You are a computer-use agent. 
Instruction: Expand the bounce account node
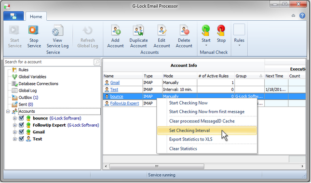point(14,118)
